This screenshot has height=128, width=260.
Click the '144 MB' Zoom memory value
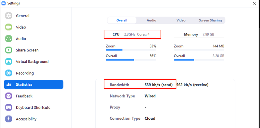218,46
